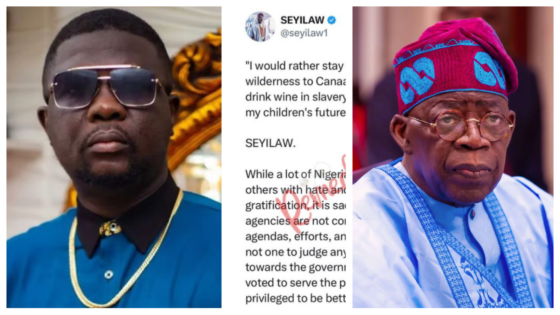The width and height of the screenshot is (560, 315).
Task: Click the "voted to serve the p" line
Action: pyautogui.click(x=295, y=283)
